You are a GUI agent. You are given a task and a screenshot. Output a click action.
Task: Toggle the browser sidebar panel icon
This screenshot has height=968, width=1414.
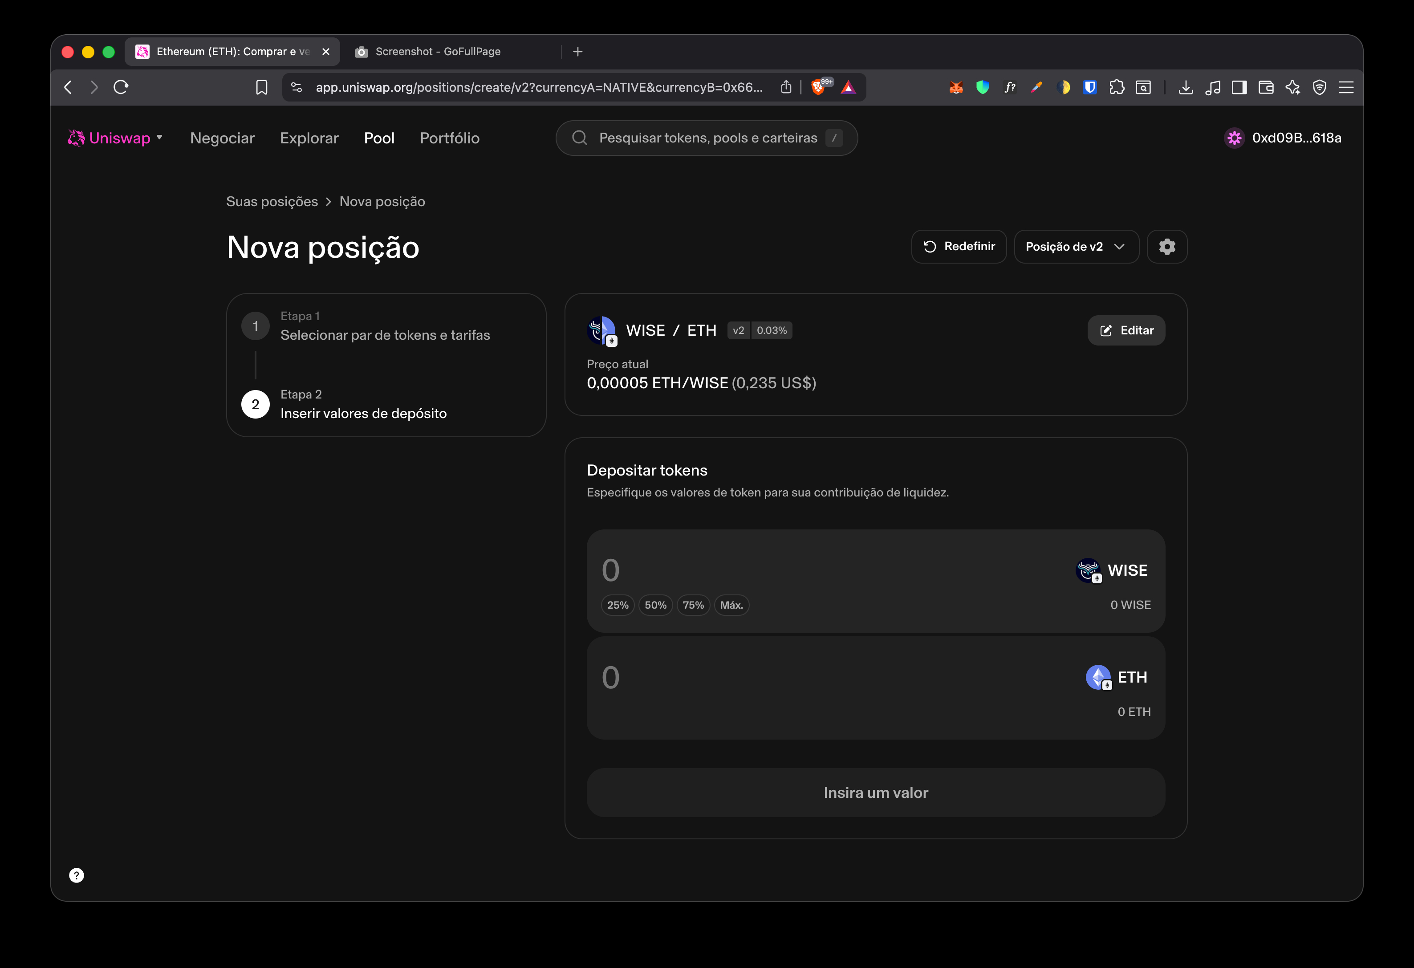click(x=1239, y=88)
